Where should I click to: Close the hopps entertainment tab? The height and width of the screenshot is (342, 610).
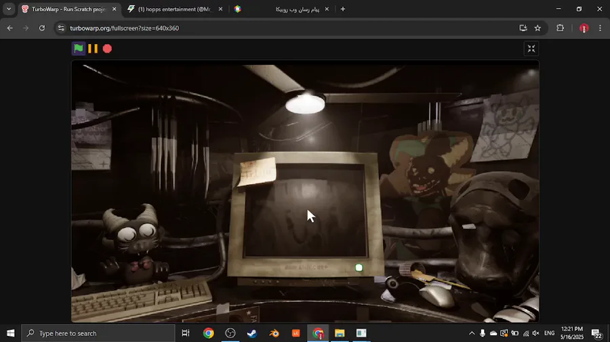pos(220,9)
